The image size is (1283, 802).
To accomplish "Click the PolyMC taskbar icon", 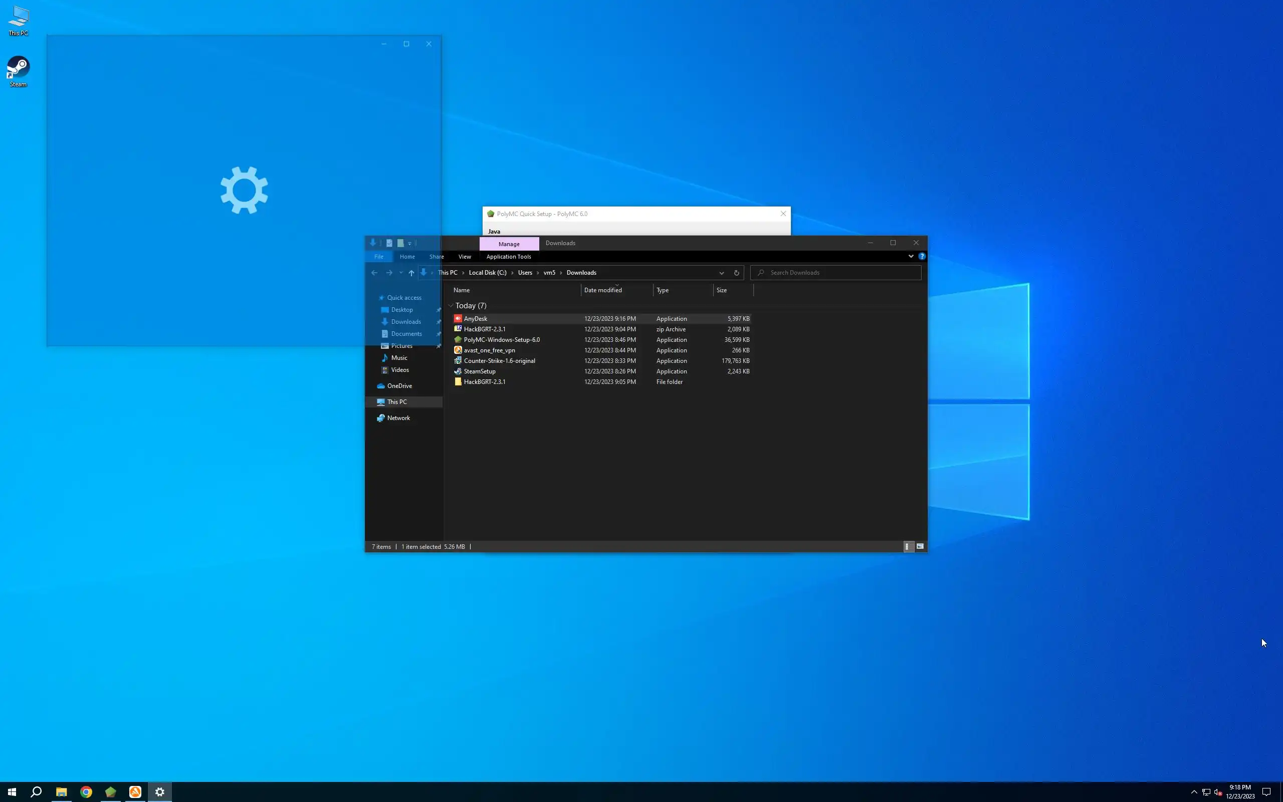I will click(x=110, y=792).
